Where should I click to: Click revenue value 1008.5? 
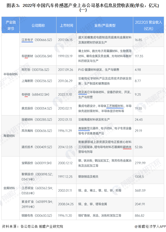pos(139,177)
